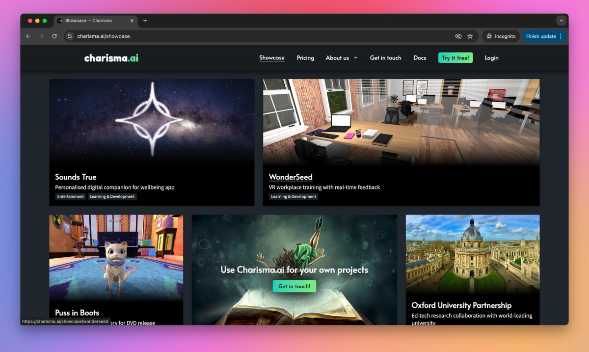Click the Finish update button
Viewport: 589px width, 352px height.
pos(541,36)
